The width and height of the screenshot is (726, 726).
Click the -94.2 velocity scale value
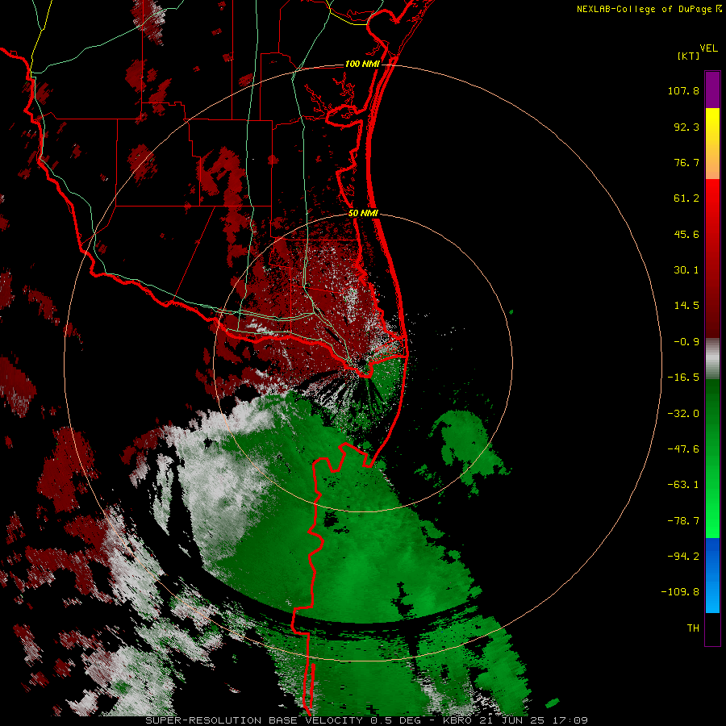point(683,556)
